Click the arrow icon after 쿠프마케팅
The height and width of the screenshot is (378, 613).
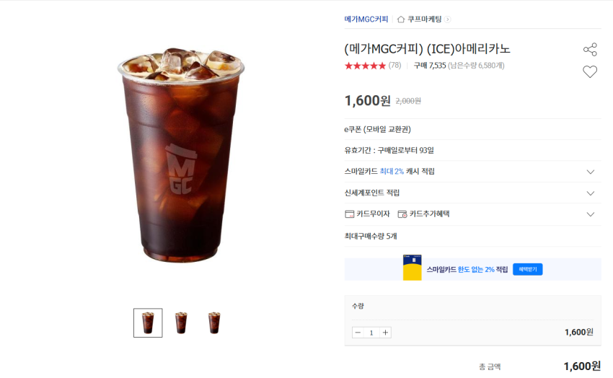click(448, 19)
